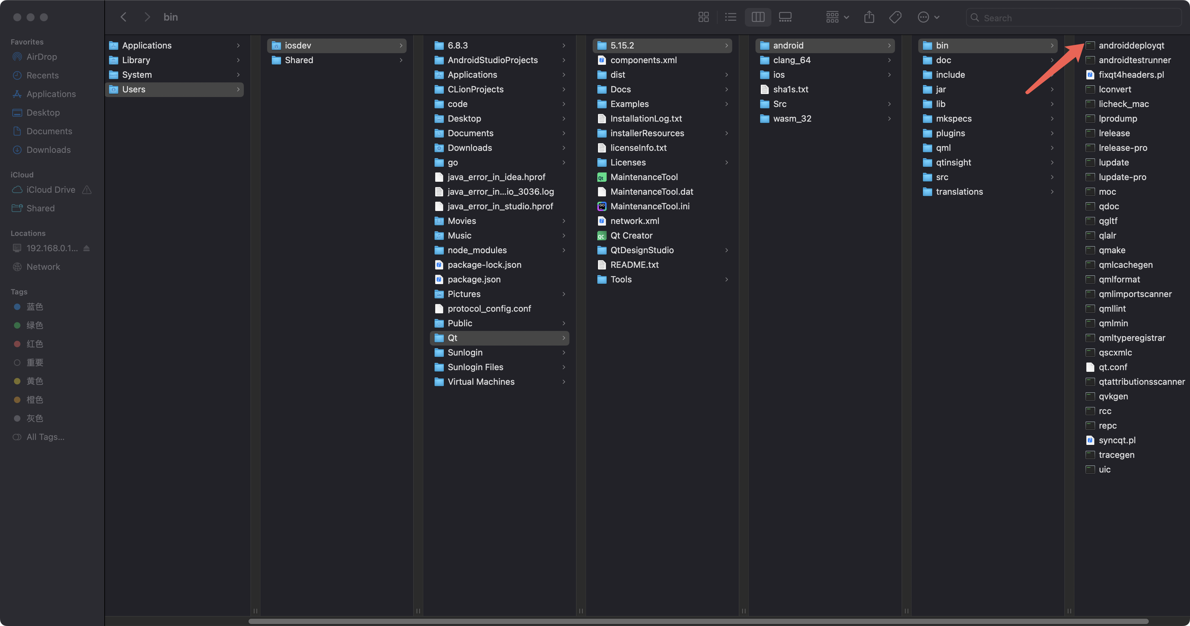Click the Share toolbar icon
This screenshot has width=1190, height=626.
tap(869, 18)
